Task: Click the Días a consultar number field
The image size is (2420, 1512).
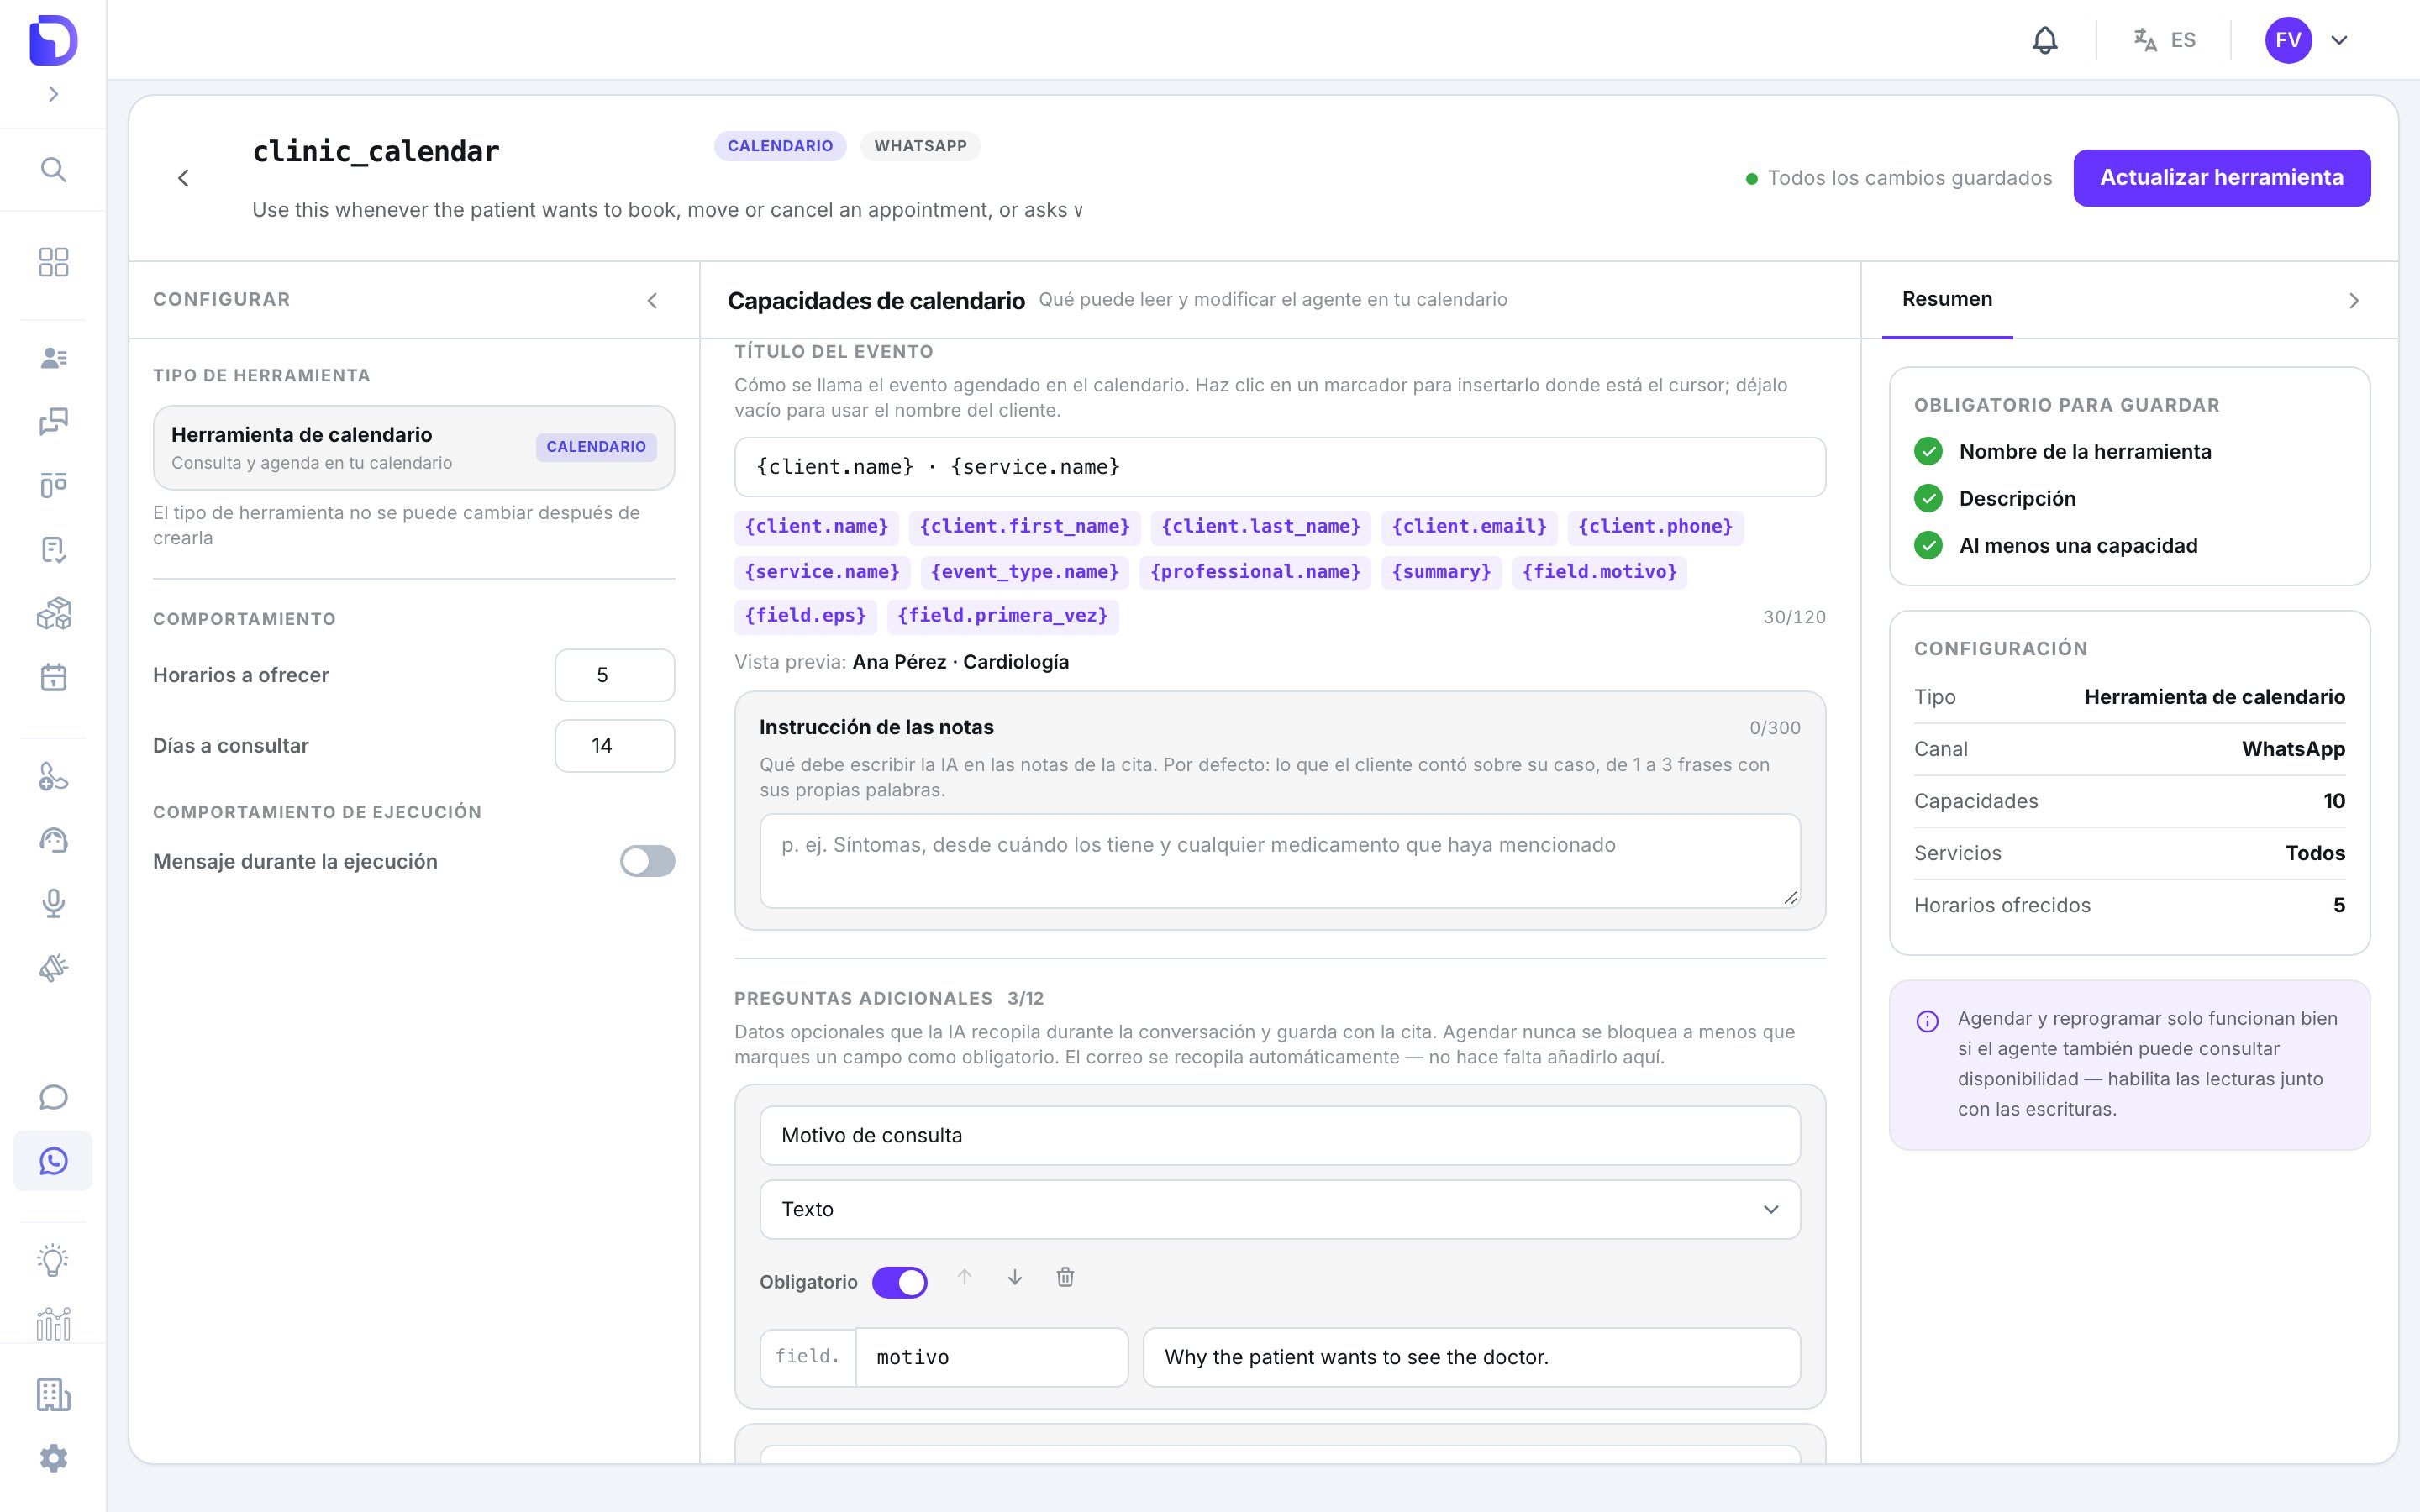Action: pyautogui.click(x=614, y=746)
